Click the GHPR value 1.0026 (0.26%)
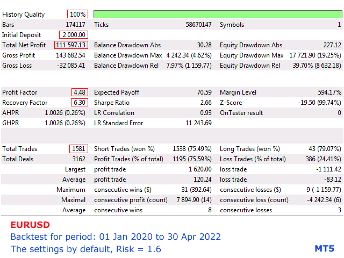344x258 pixels. pyautogui.click(x=65, y=123)
